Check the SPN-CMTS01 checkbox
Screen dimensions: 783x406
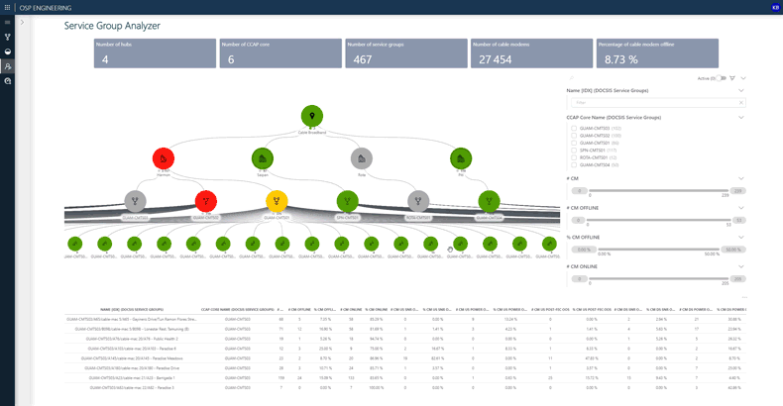[x=574, y=151]
